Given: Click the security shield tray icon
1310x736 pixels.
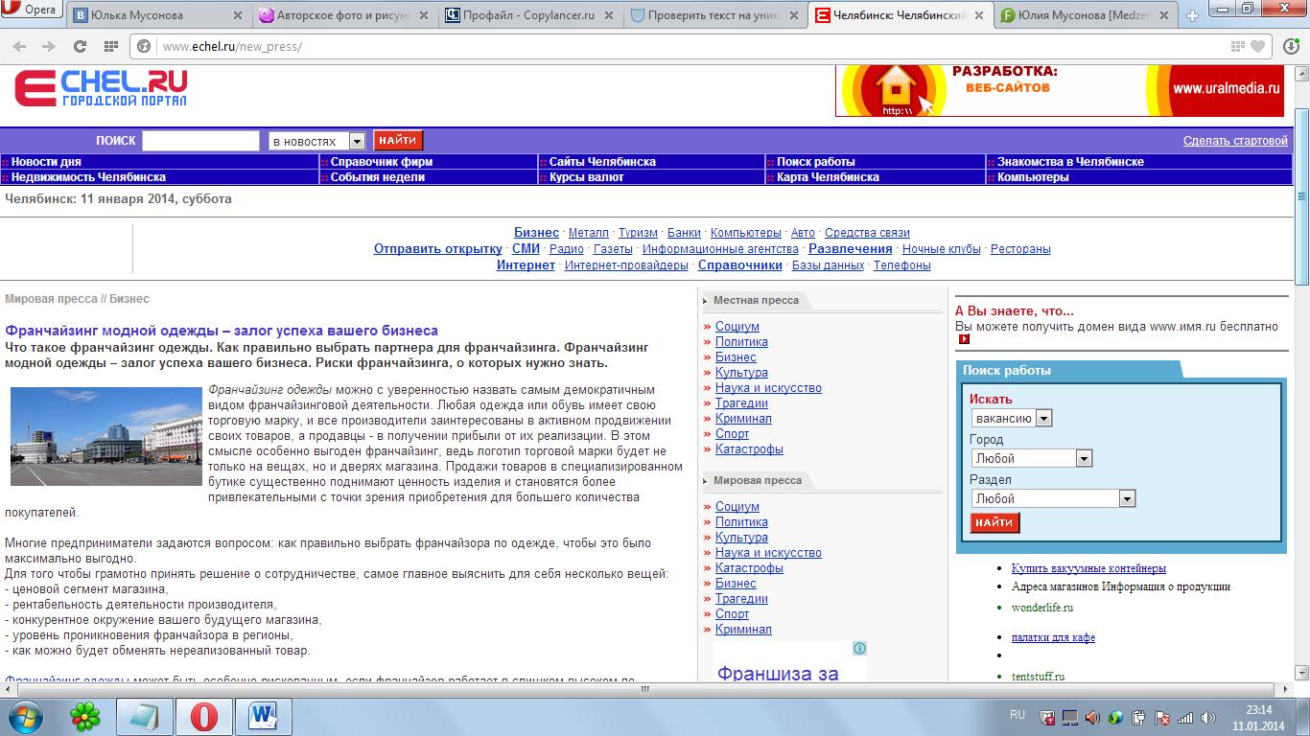Looking at the screenshot, I should [x=1048, y=717].
